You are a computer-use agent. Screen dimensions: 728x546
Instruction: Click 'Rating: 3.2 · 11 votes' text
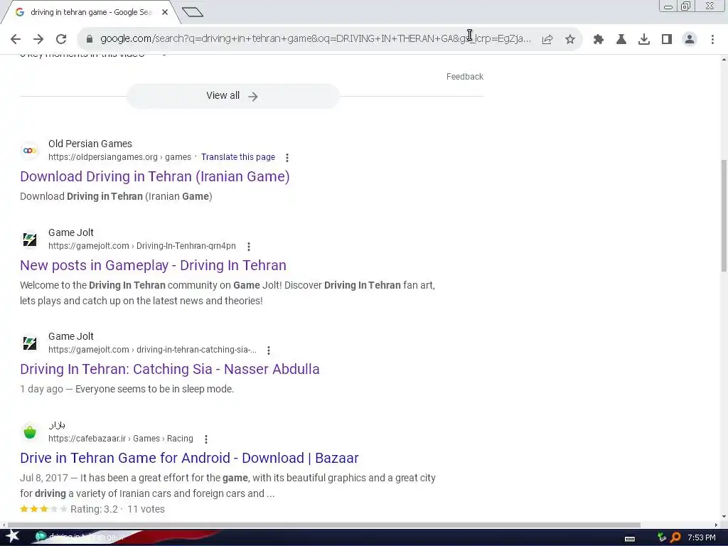click(x=117, y=509)
